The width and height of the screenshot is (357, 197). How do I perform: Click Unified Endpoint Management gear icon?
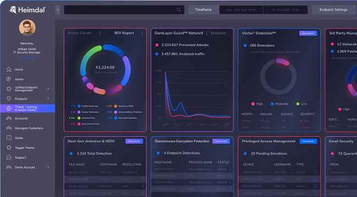pyautogui.click(x=9, y=89)
